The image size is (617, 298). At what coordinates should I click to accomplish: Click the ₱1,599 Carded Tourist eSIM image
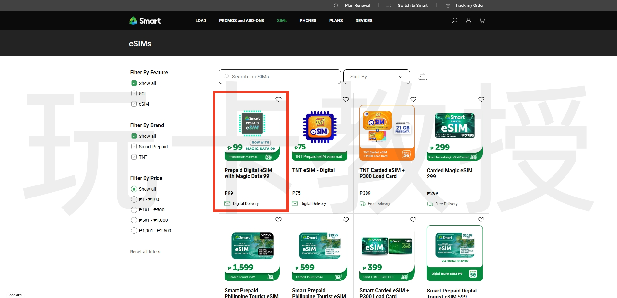[x=252, y=253]
